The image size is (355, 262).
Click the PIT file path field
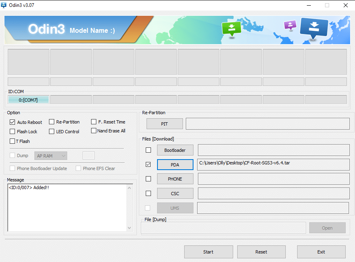pos(268,124)
